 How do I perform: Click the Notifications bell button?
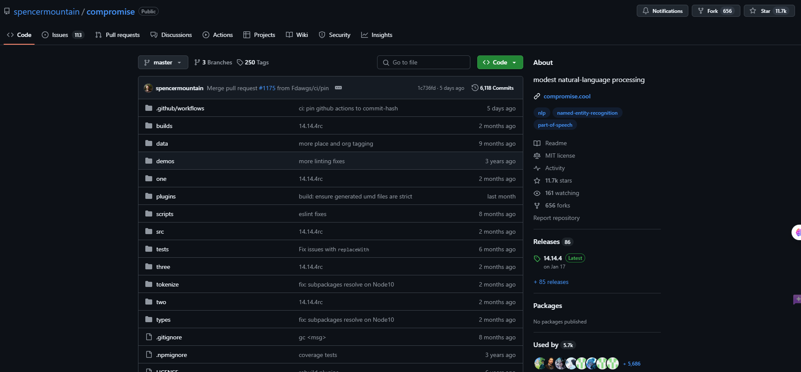point(663,11)
